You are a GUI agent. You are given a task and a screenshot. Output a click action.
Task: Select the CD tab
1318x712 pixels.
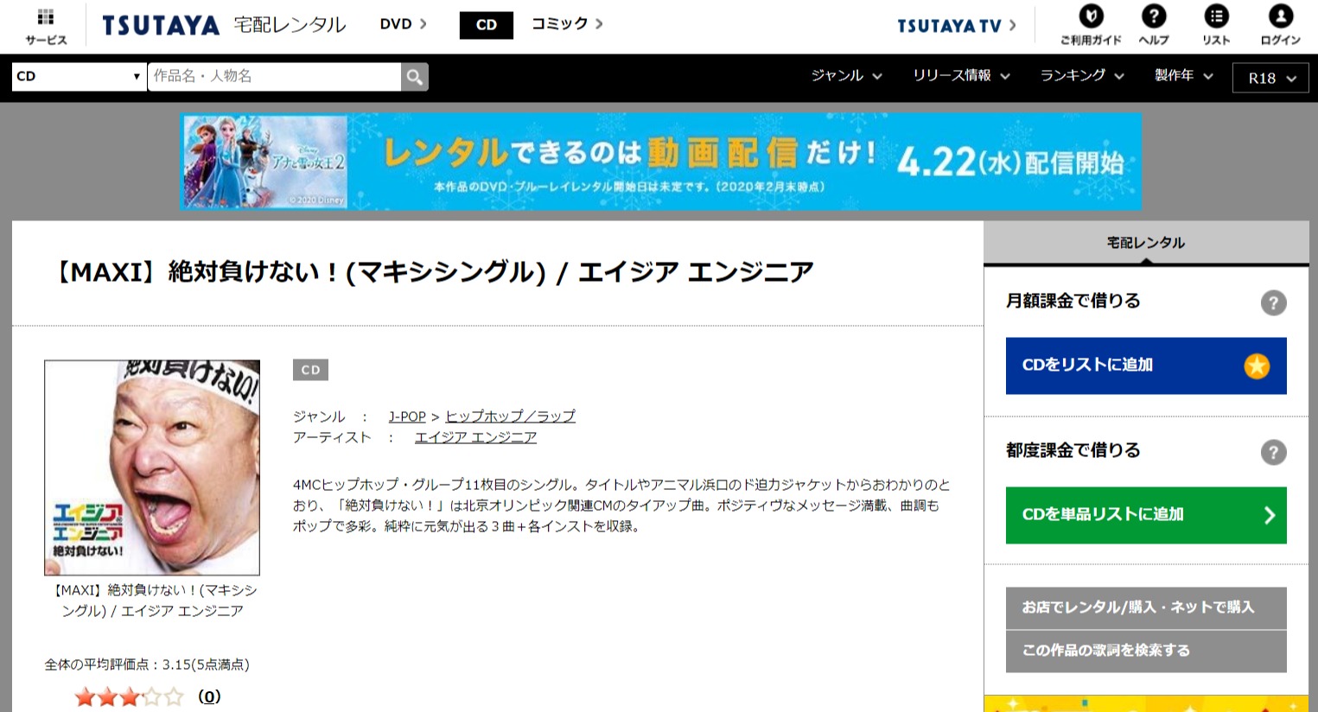coord(487,25)
